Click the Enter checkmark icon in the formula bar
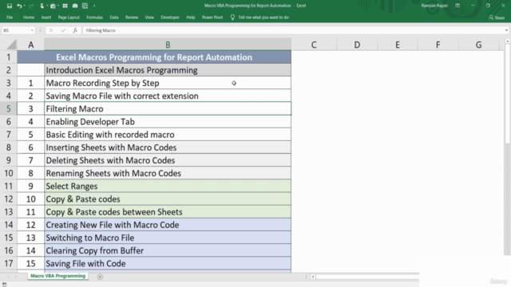This screenshot has width=511, height=287. point(63,30)
